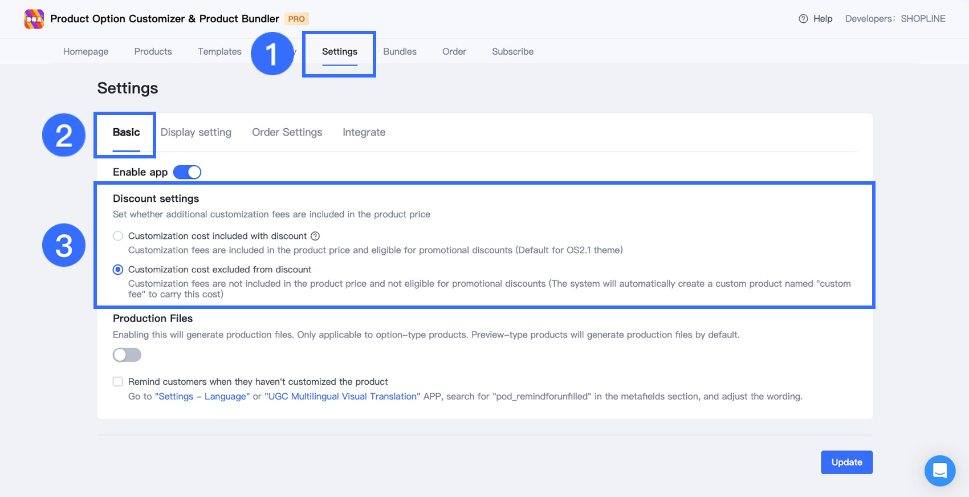Click the Product Option Customizer app logo
Image resolution: width=969 pixels, height=497 pixels.
point(34,19)
